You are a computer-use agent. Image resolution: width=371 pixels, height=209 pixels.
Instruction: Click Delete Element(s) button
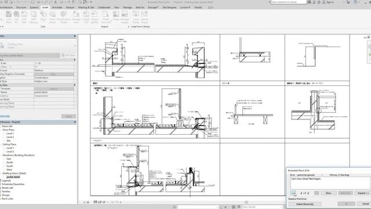coord(305,204)
